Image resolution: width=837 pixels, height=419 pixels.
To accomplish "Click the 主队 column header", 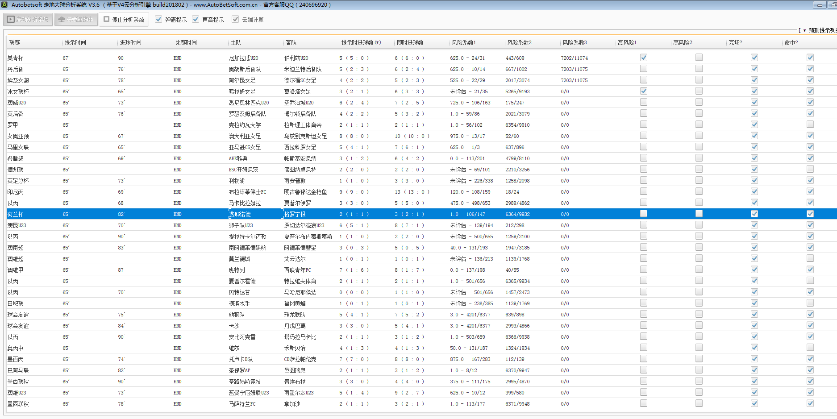I will tap(236, 43).
